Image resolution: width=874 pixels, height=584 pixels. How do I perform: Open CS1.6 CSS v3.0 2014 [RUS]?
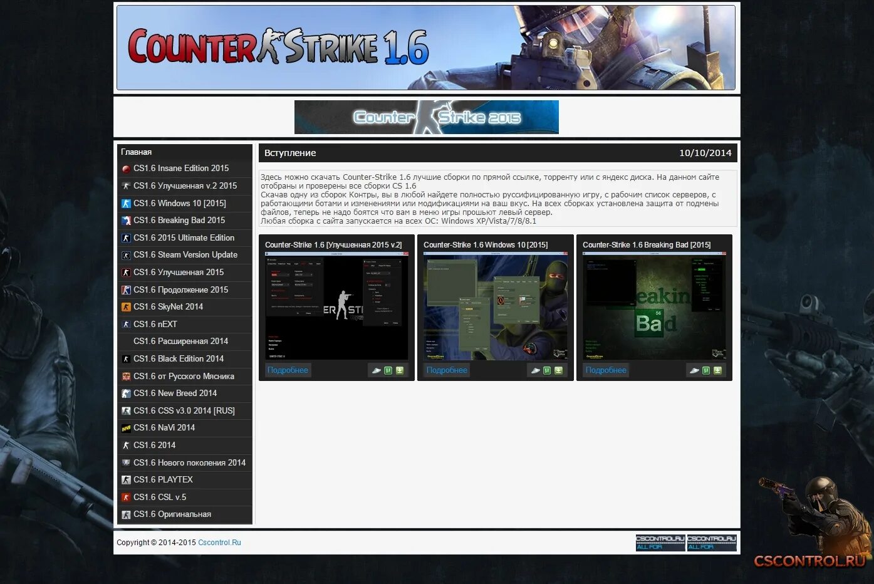tap(185, 411)
